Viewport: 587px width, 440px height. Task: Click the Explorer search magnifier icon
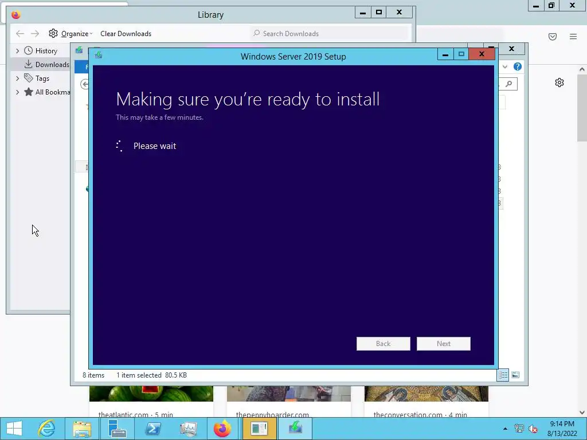(509, 84)
